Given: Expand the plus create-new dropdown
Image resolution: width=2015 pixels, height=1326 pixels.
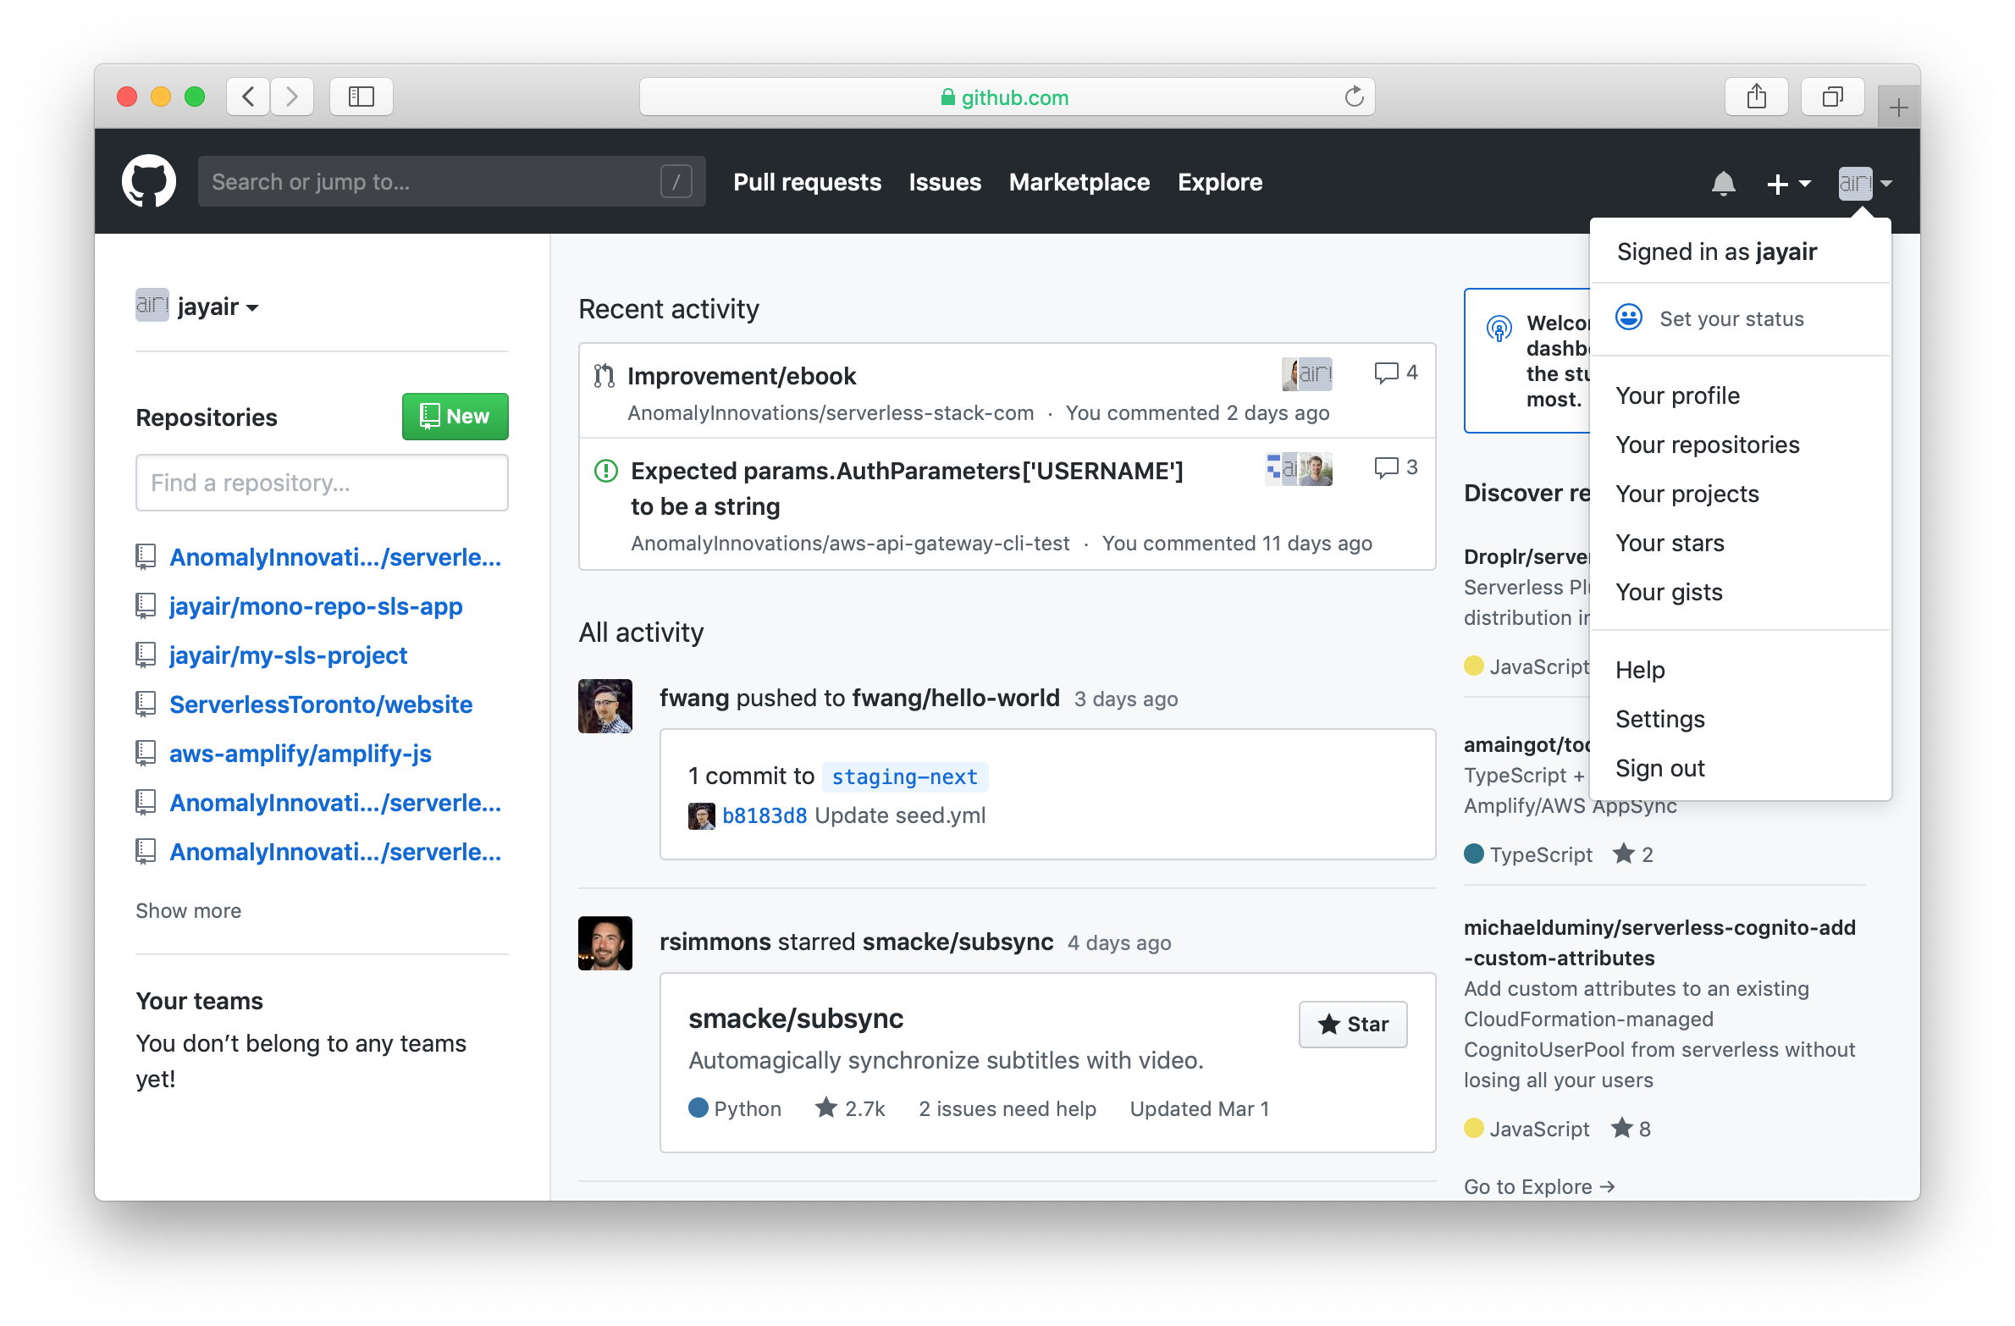Looking at the screenshot, I should pos(1787,183).
